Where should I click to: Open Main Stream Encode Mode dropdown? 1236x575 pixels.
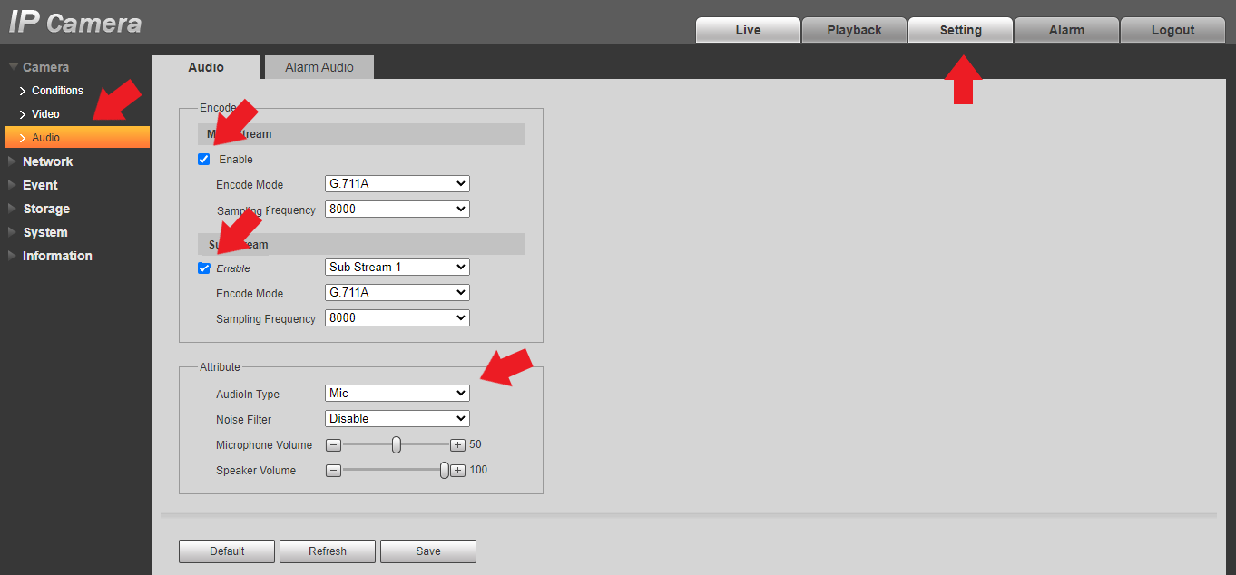397,184
